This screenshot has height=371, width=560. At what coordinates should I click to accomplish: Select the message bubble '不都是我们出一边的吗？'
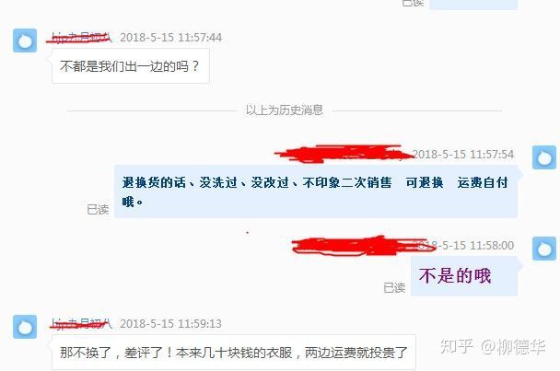131,66
